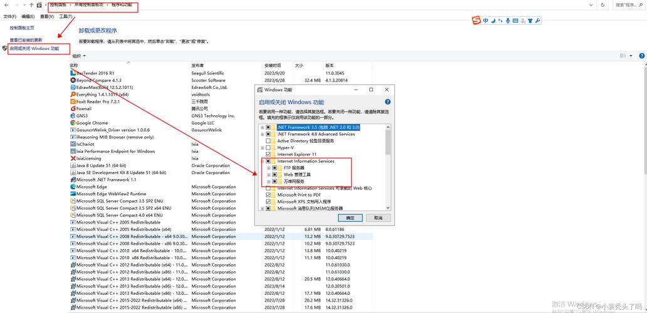Image resolution: width=647 pixels, height=313 pixels.
Task: Open the 启用或关闭 Windows 功能 link
Action: 34,48
